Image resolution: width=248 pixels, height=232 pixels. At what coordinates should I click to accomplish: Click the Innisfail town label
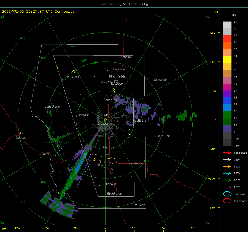pos(111,100)
